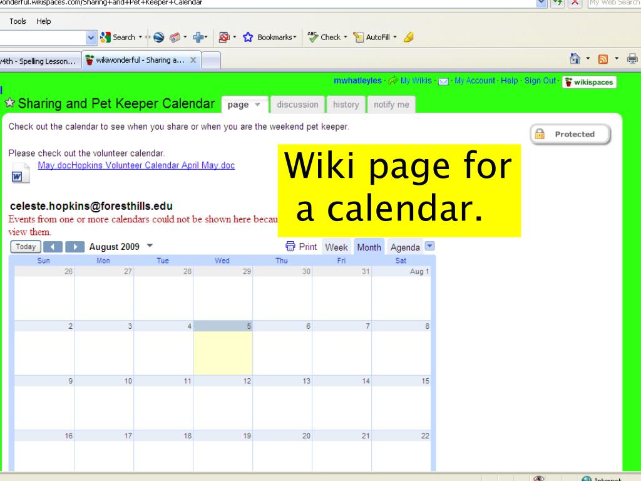Open the My Account link
The width and height of the screenshot is (641, 481).
tap(474, 81)
